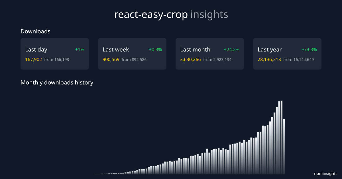Click the +1% daily change indicator
Image resolution: width=342 pixels, height=179 pixels.
tap(80, 50)
